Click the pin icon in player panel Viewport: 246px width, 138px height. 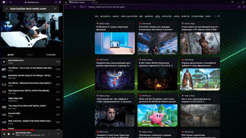pyautogui.click(x=60, y=2)
